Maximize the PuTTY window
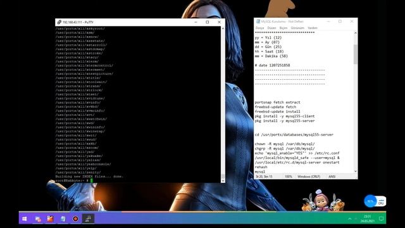This screenshot has width=405, height=228. (x=207, y=22)
